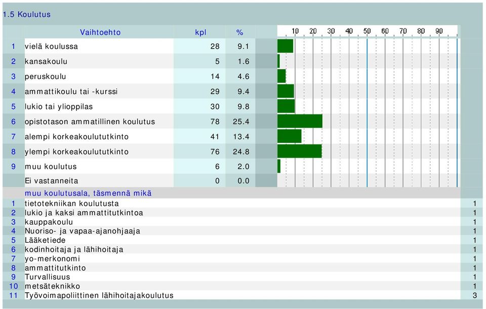Screen dimensions: 486x309
Task: Select 'lukio ja kaksi ammattitutkintoa' entry
Action: [x=84, y=213]
